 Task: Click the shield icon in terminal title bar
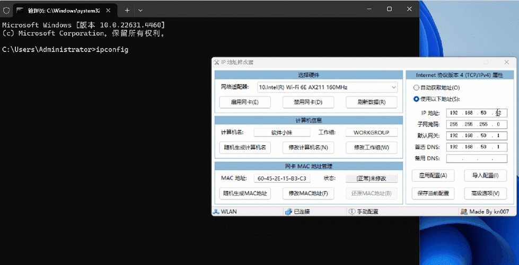[6, 10]
